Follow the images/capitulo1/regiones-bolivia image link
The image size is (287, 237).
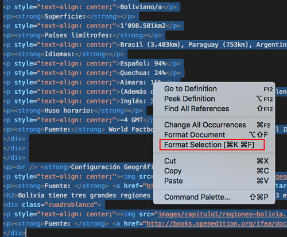(x=222, y=214)
